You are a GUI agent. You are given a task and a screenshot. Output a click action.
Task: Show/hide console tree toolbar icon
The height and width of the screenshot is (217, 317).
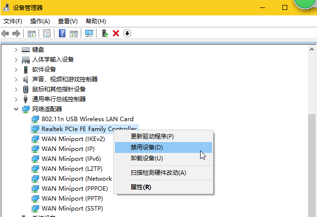tap(32, 34)
